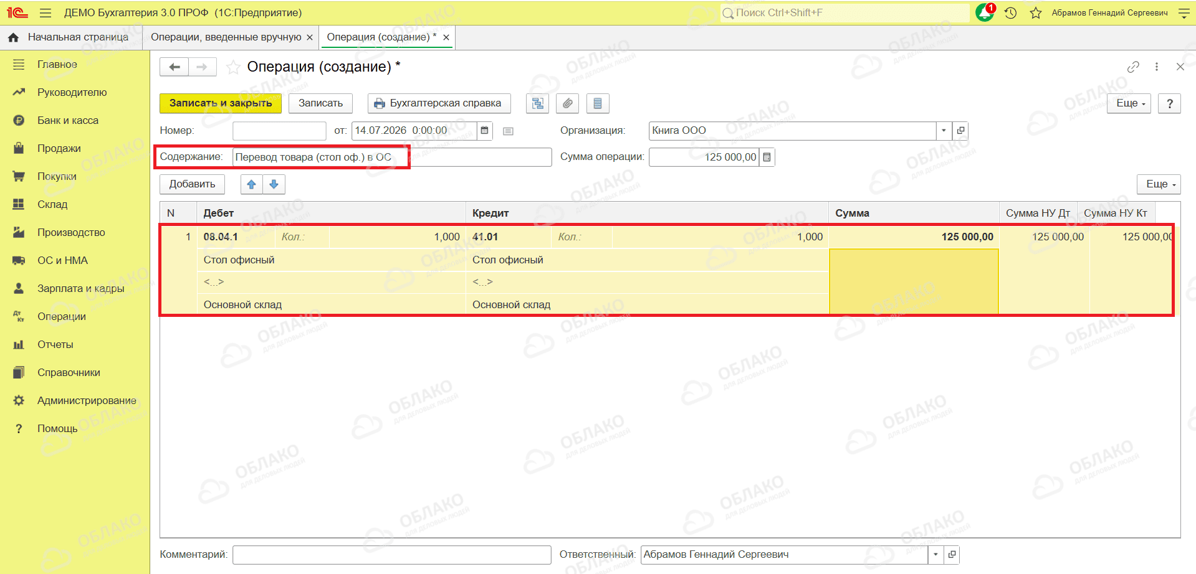Click the Комментарий input field

coord(392,555)
